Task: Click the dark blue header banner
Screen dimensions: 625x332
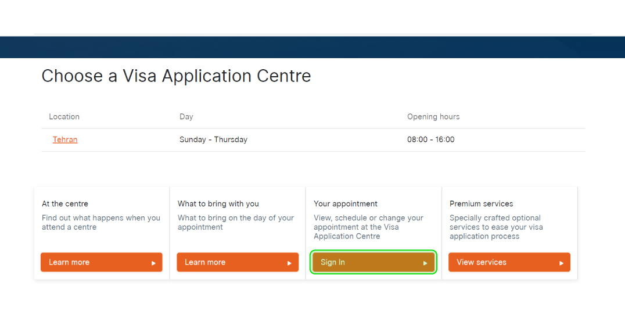Action: click(x=312, y=47)
